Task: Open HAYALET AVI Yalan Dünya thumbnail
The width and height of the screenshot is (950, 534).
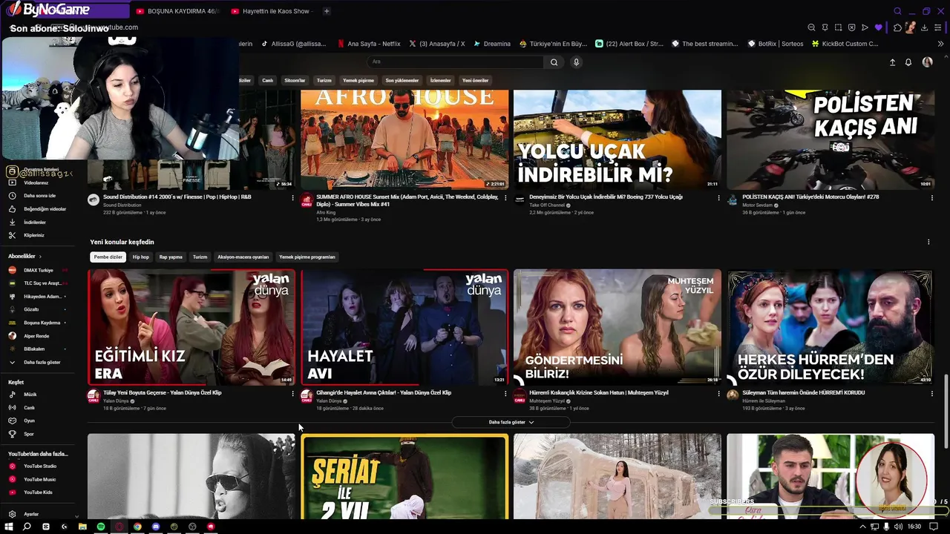Action: pos(404,327)
